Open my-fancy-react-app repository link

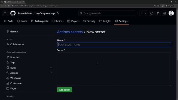pyautogui.click(x=46, y=13)
